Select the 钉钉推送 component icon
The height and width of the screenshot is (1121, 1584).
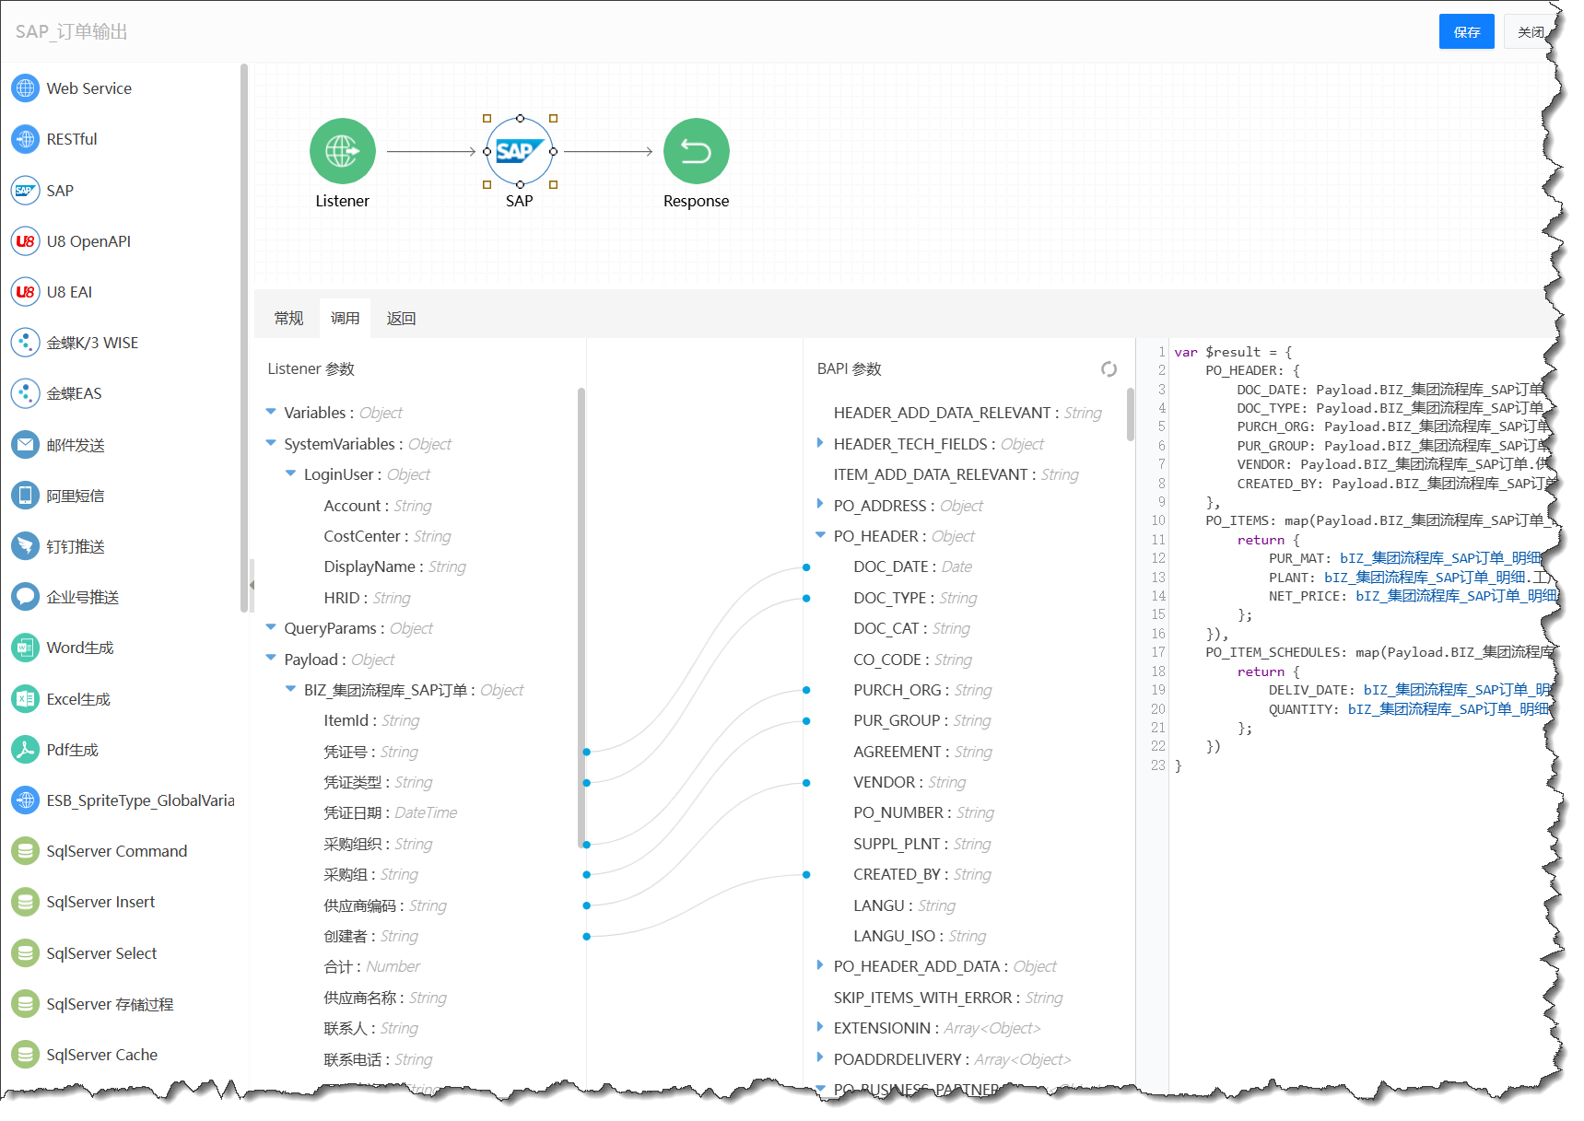pos(25,546)
